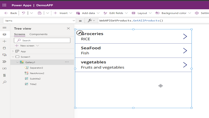The width and height of the screenshot is (209, 118).
Task: Open the app launcher waffle icon
Action: coord(4,5)
